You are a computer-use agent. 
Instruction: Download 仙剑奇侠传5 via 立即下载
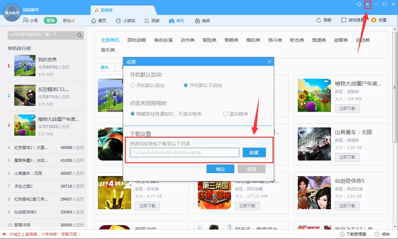pos(347,206)
